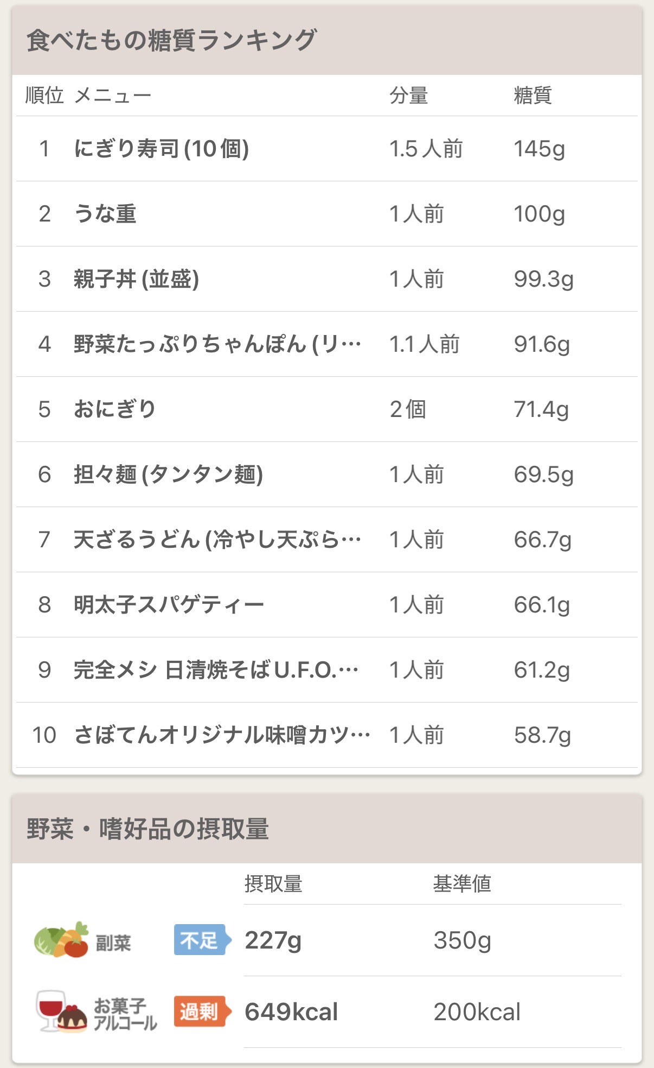Tap the 227g 副菜 intake value
The width and height of the screenshot is (654, 1068).
273,940
